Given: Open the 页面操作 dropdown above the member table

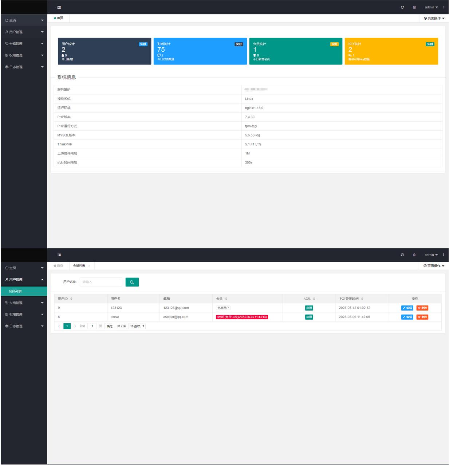Looking at the screenshot, I should 434,266.
